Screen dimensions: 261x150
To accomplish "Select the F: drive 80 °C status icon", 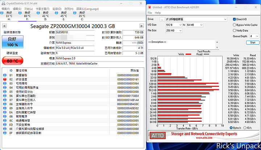I will pos(20,13).
